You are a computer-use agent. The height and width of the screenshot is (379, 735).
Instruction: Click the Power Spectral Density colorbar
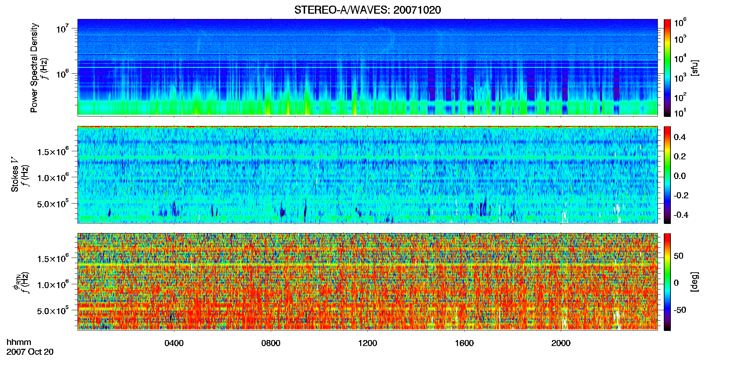[x=667, y=68]
